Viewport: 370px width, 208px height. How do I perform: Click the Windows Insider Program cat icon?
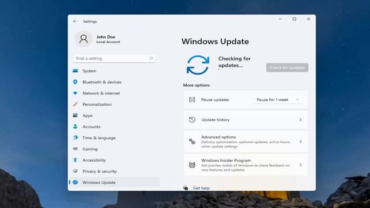pos(192,165)
